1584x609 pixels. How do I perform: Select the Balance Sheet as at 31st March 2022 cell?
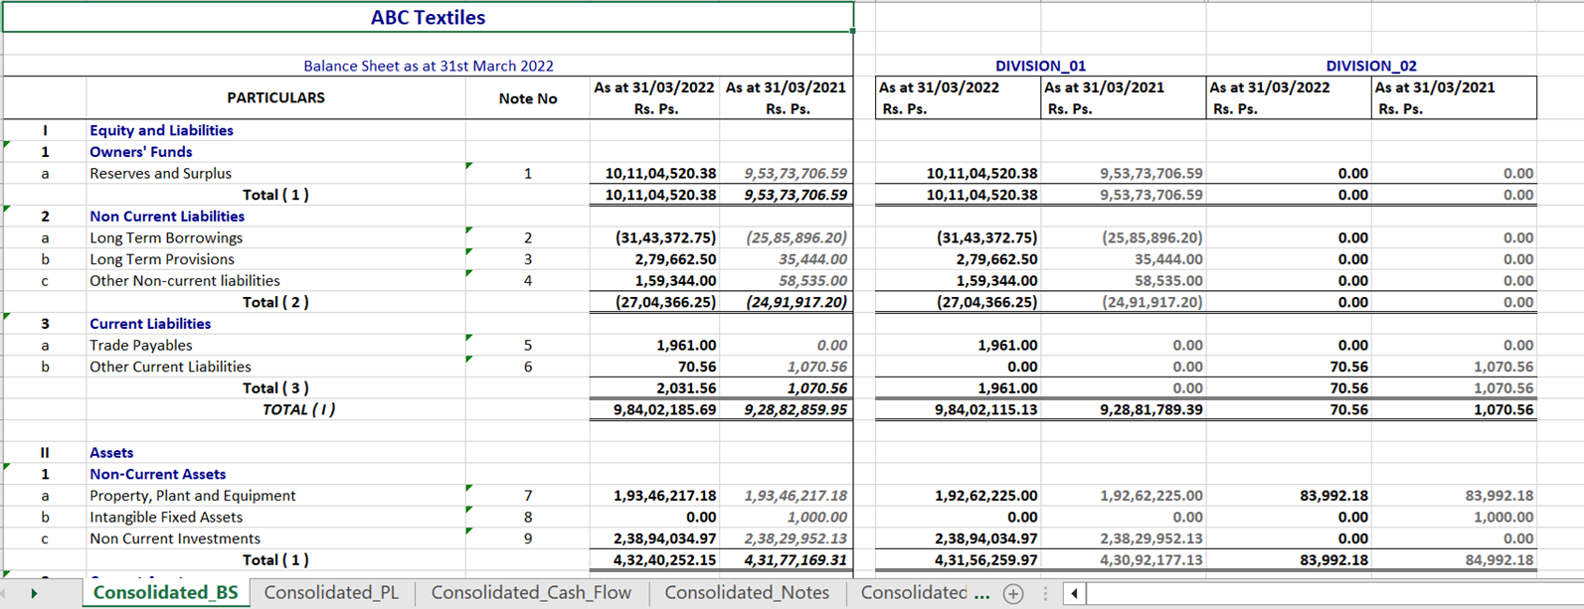tap(428, 66)
